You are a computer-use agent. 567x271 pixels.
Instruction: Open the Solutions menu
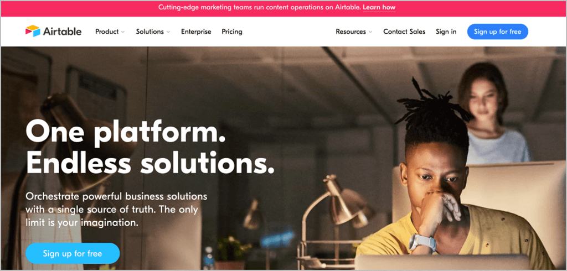[x=150, y=32]
